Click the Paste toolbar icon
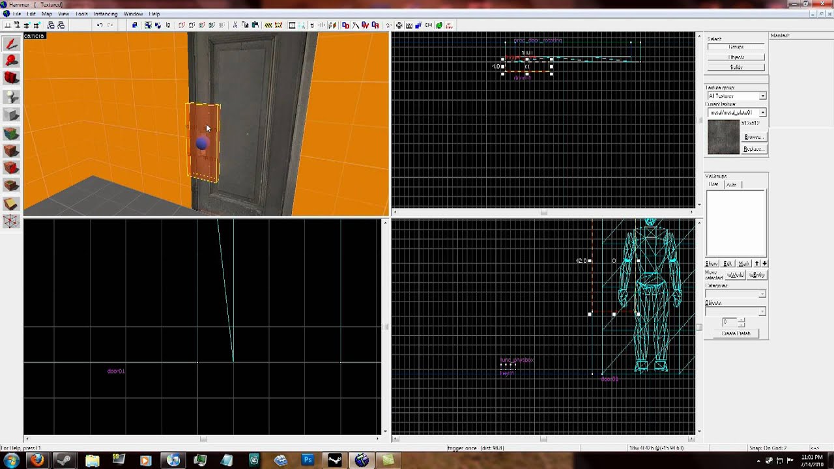Viewport: 834px width, 469px height. click(x=254, y=25)
